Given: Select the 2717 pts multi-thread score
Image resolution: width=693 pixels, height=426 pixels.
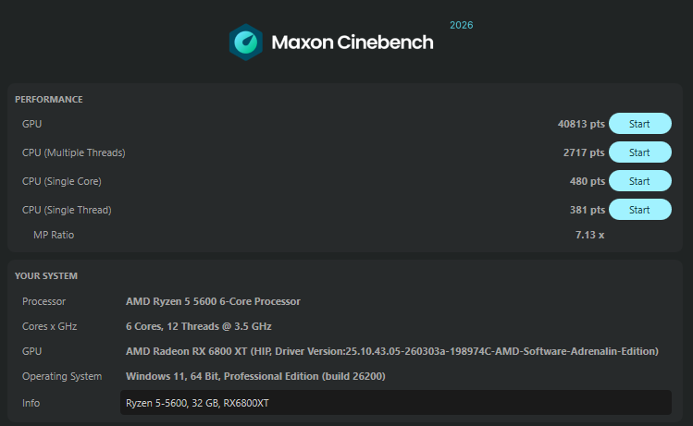Looking at the screenshot, I should click(x=584, y=152).
